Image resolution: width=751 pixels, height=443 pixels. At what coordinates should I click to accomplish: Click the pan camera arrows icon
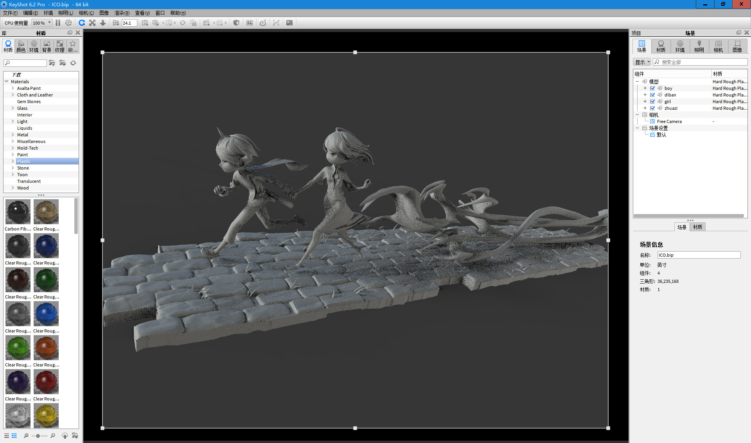[92, 23]
